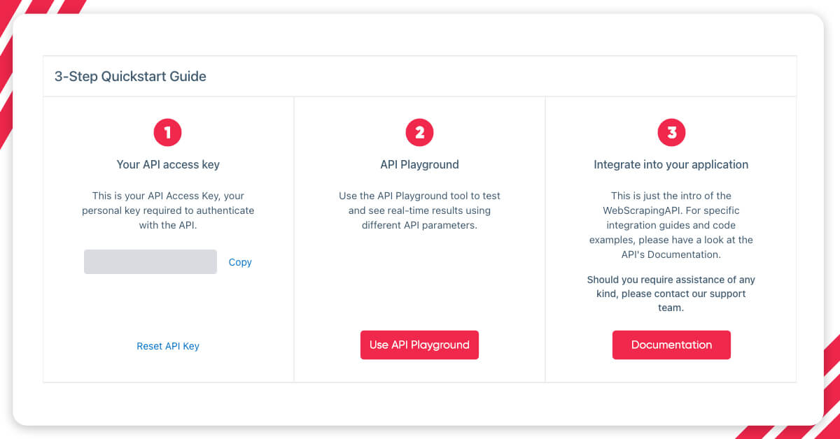840x439 pixels.
Task: Click the red step 3 circle icon
Action: (x=671, y=132)
